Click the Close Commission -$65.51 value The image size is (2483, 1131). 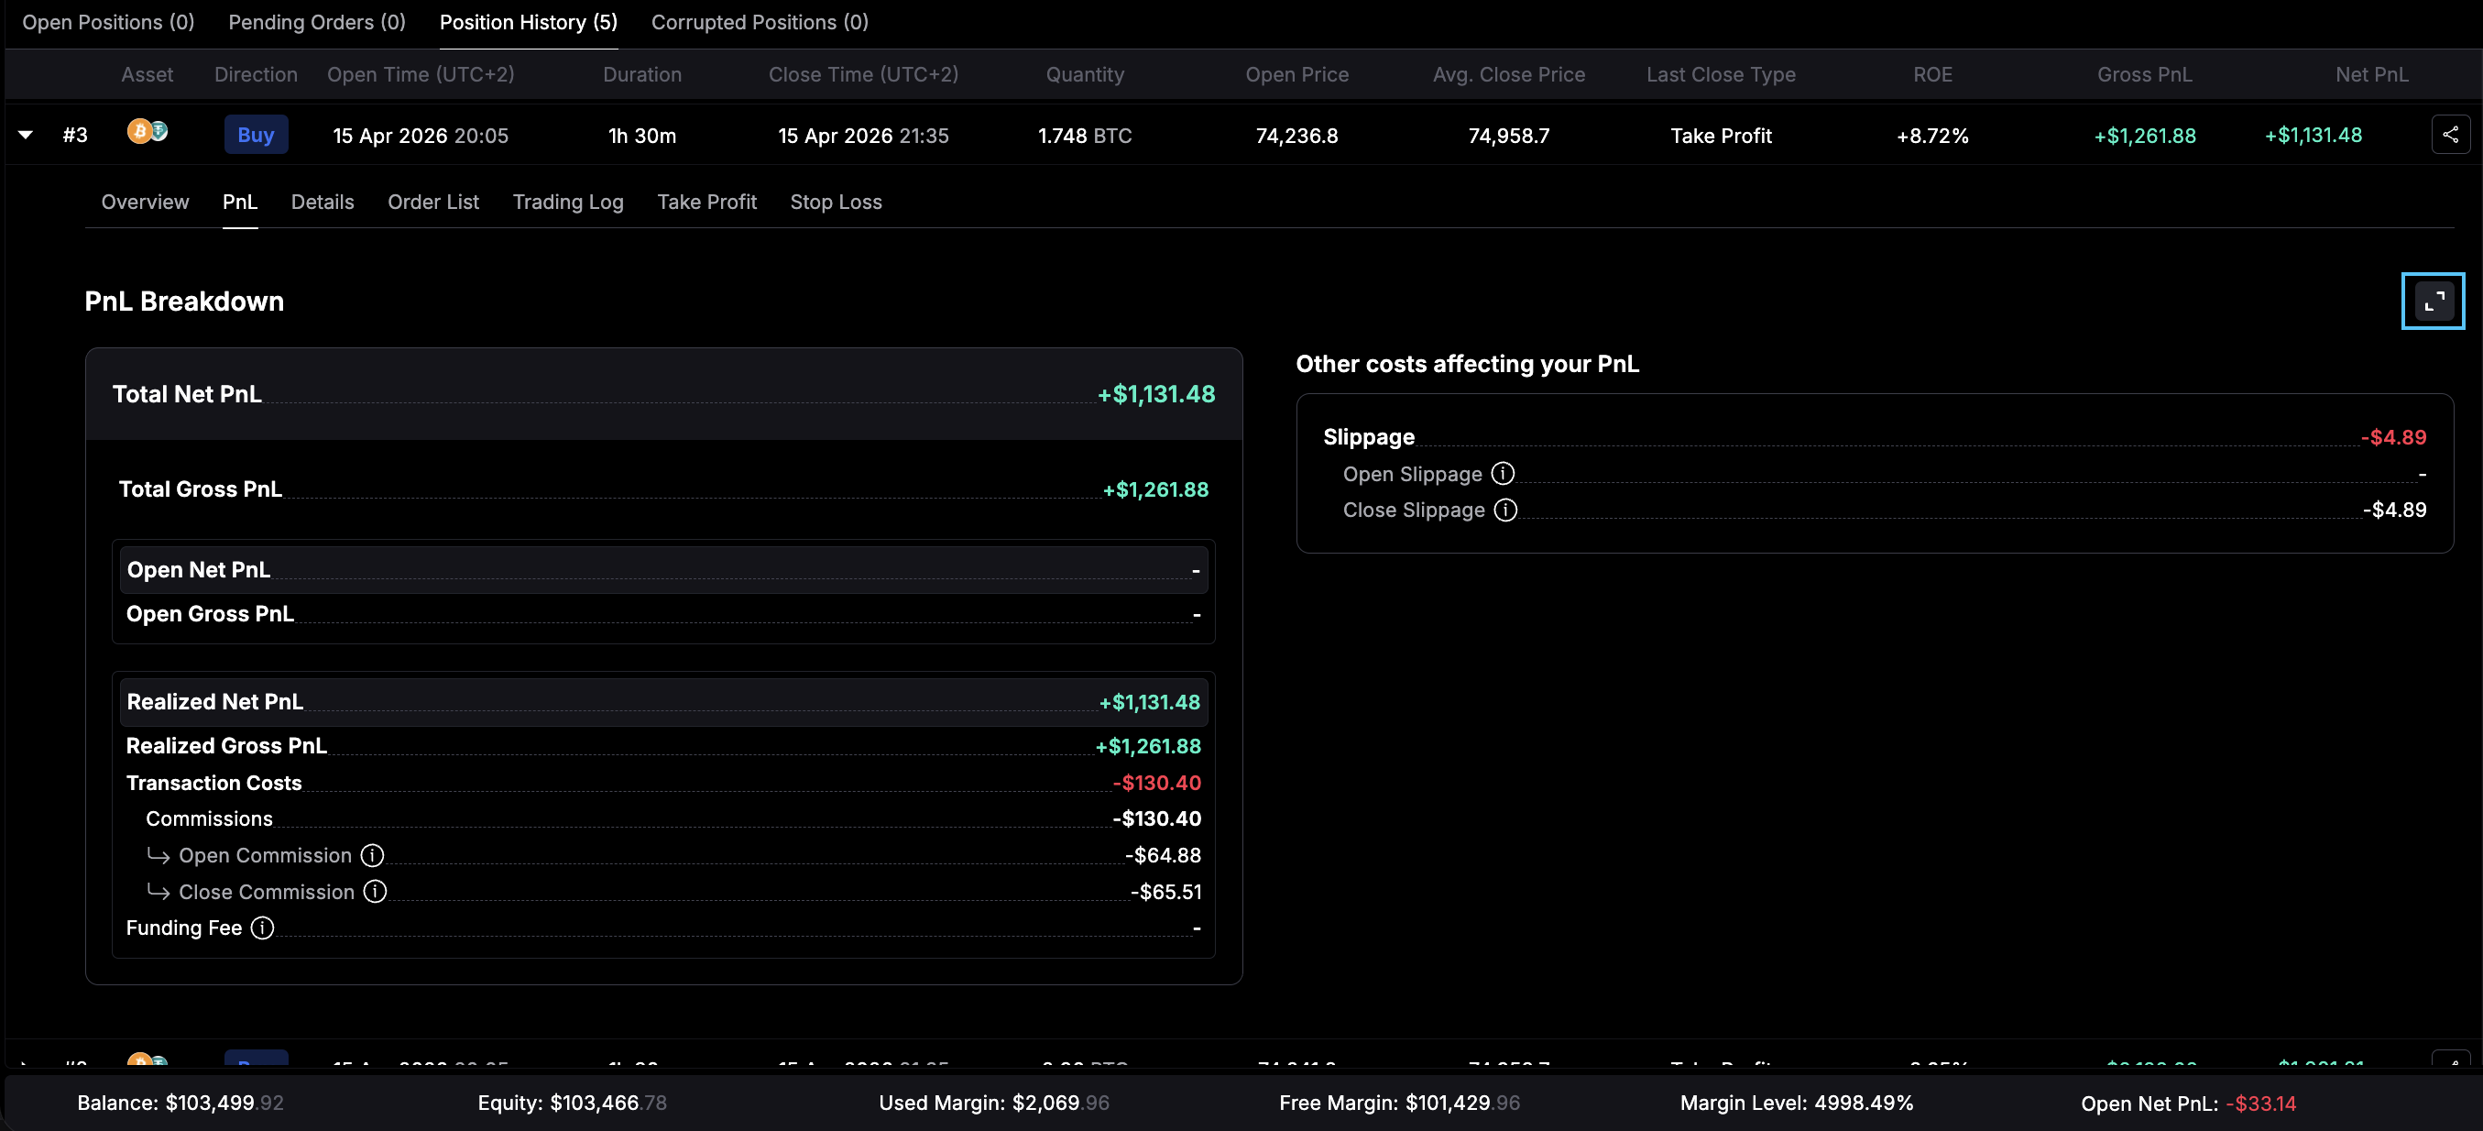1166,892
